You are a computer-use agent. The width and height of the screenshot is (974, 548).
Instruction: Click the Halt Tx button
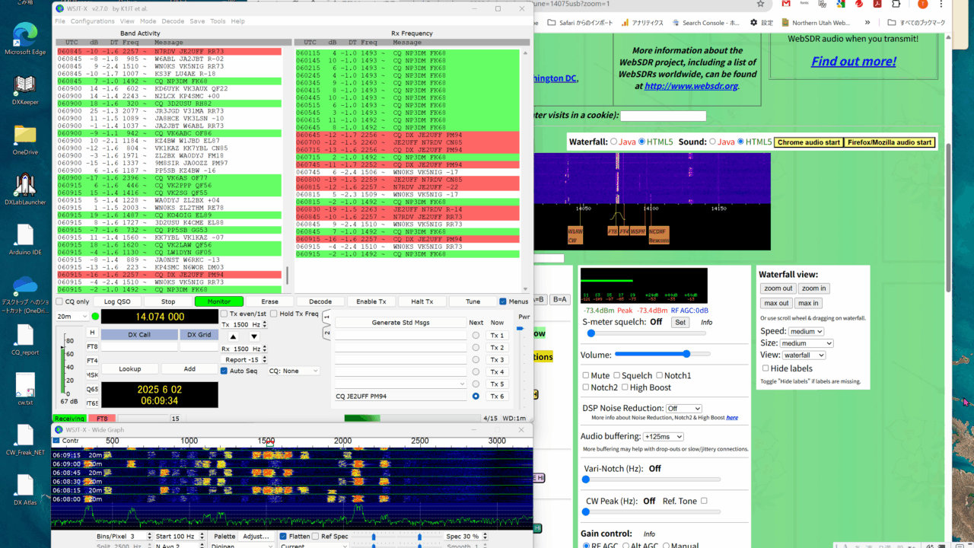click(422, 301)
